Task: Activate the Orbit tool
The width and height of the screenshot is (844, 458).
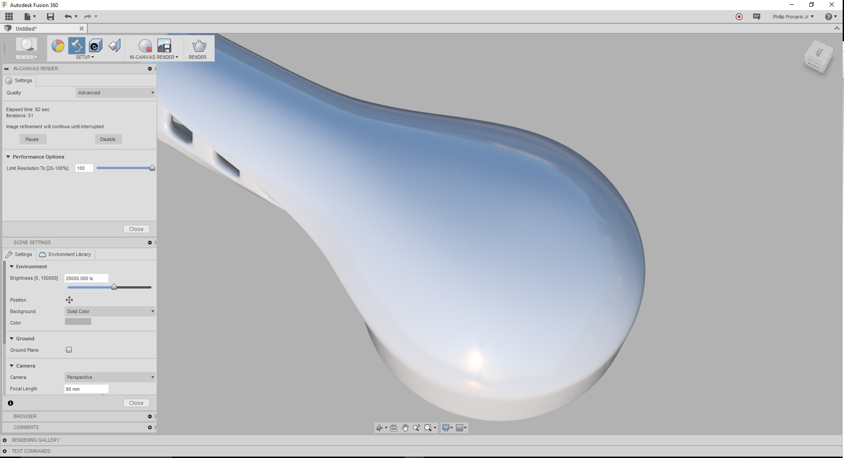Action: 379,427
